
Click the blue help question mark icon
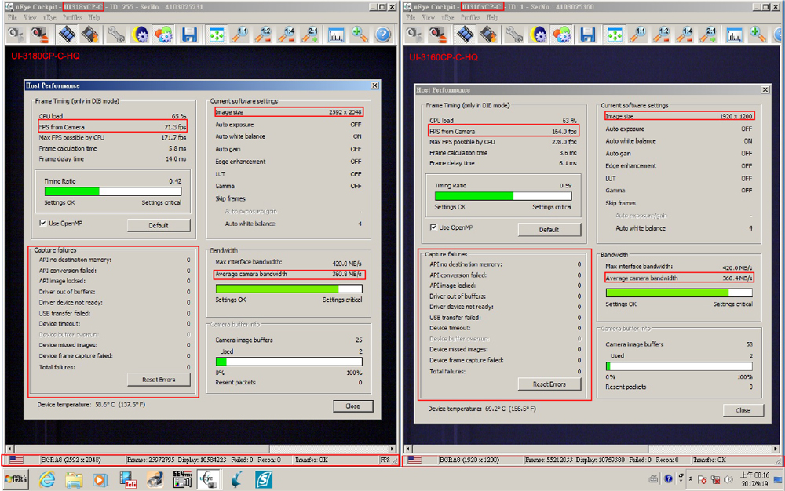[x=382, y=35]
